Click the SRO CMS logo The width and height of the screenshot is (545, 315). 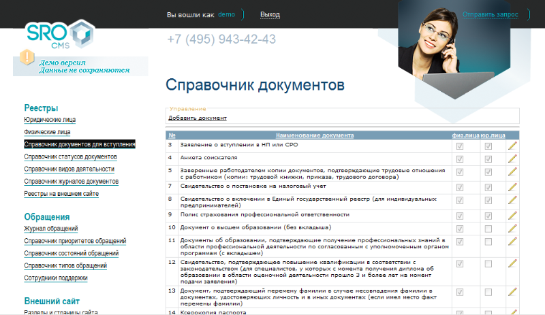coord(60,35)
